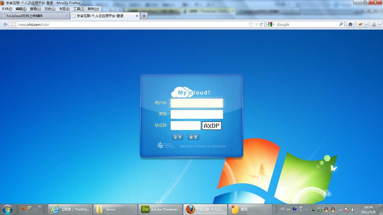Image resolution: width=383 pixels, height=215 pixels.
Task: Expand the Firebug button dropdown arrow
Action: click(x=366, y=24)
